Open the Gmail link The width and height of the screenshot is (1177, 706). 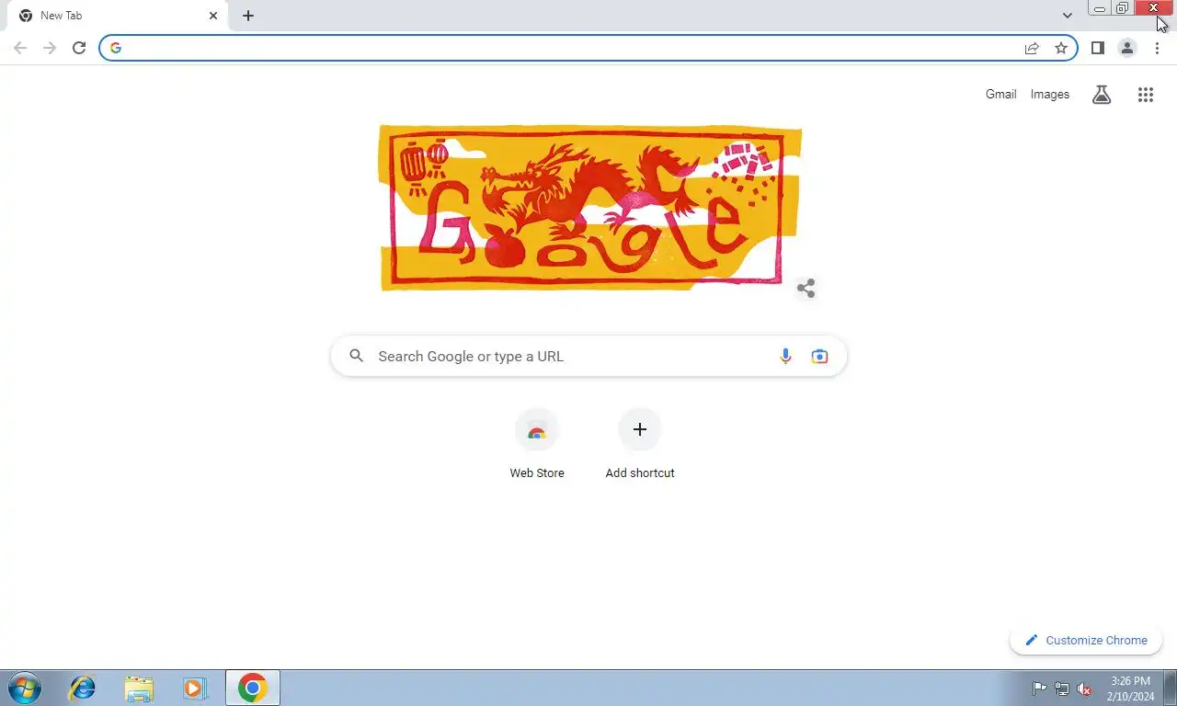1000,94
